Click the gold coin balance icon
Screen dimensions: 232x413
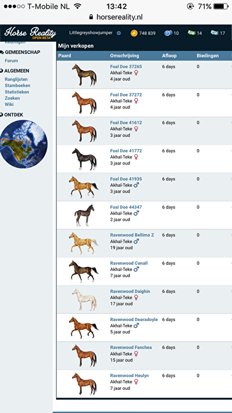click(x=134, y=33)
